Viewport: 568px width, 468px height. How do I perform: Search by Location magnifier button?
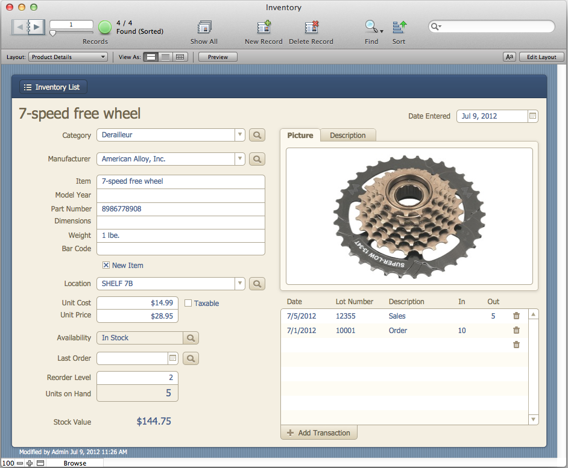pyautogui.click(x=257, y=284)
